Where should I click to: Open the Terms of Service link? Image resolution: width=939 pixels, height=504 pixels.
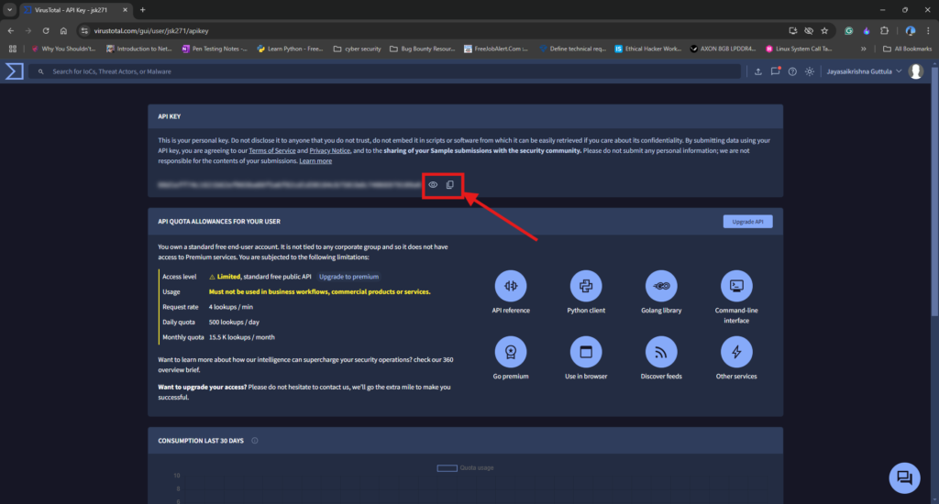tap(271, 151)
